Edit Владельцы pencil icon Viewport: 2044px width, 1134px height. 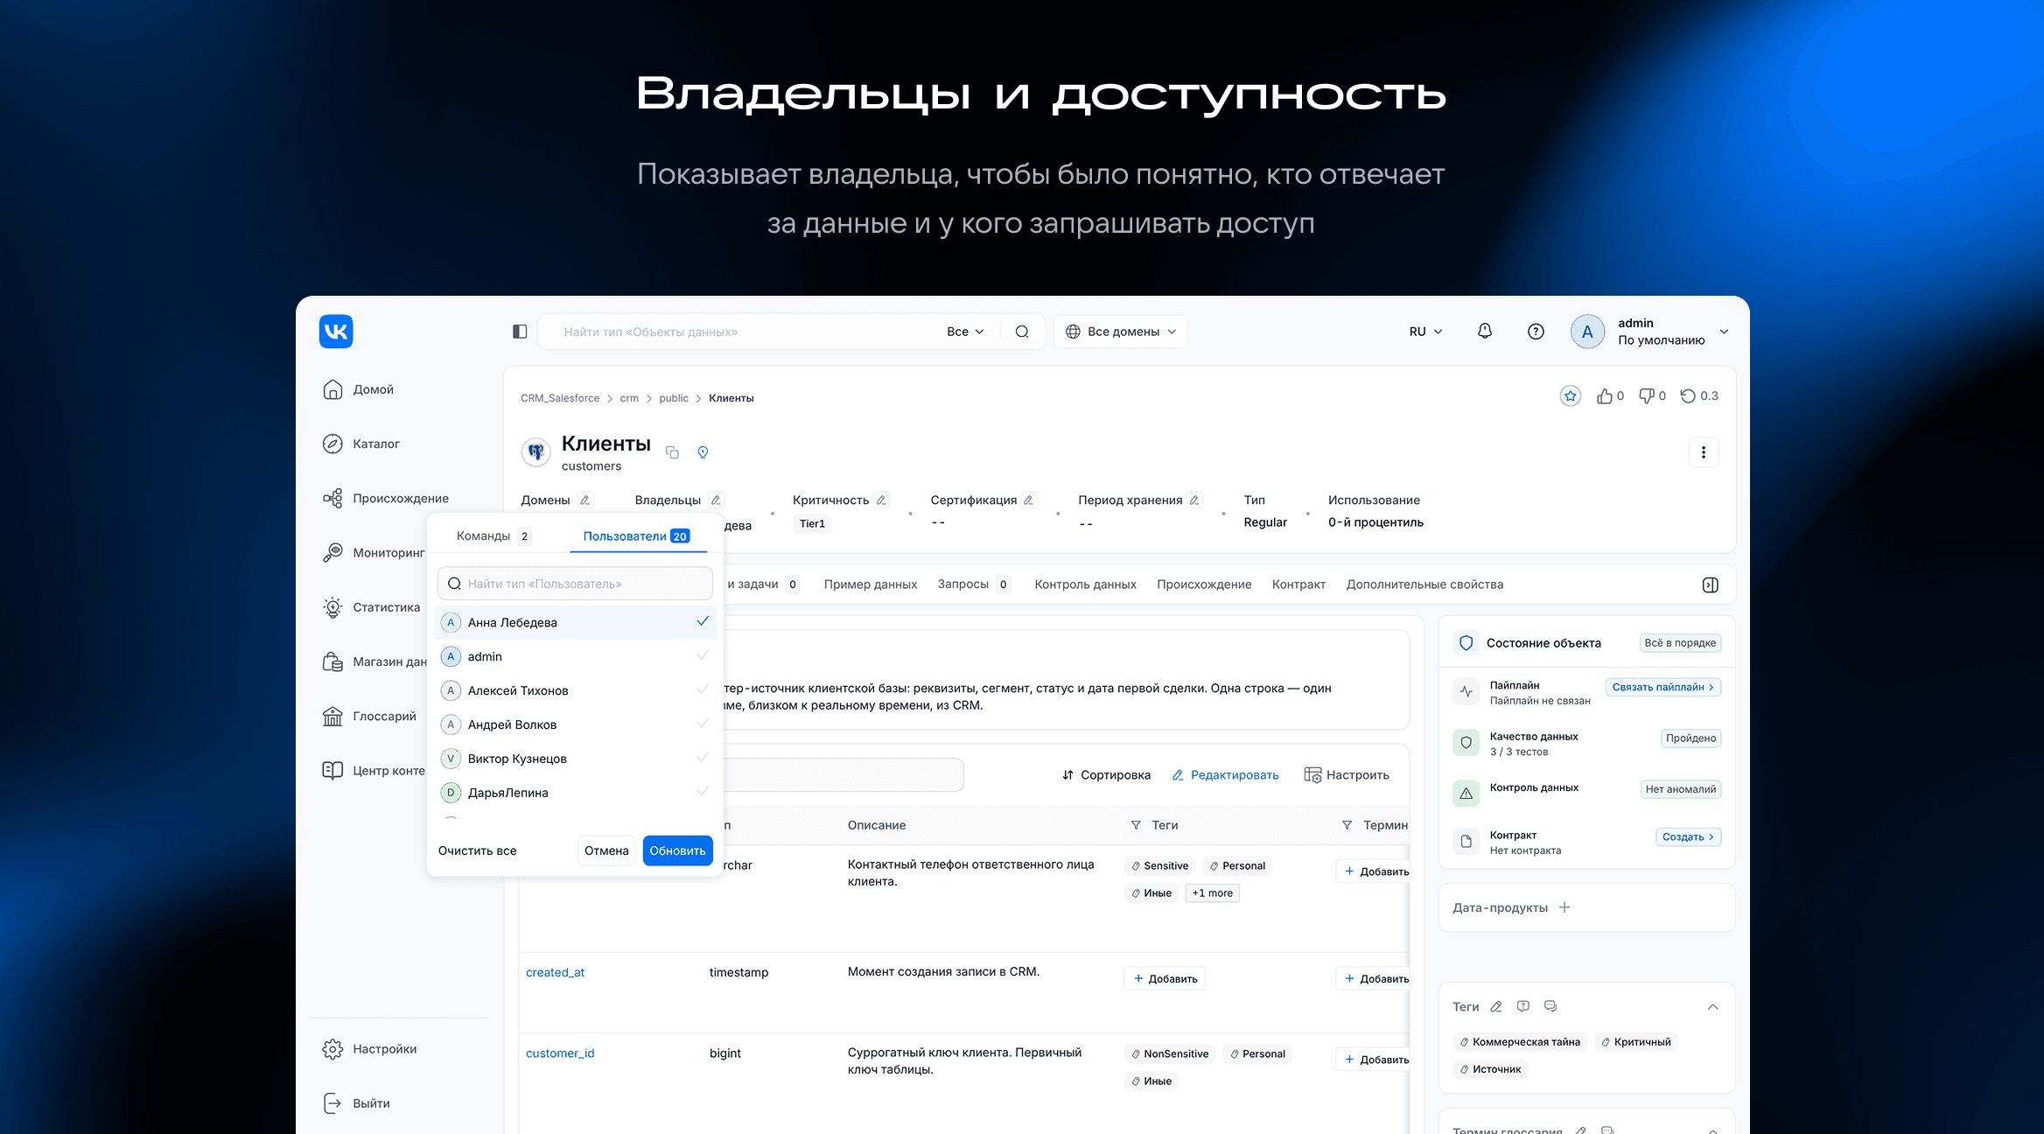pos(716,500)
